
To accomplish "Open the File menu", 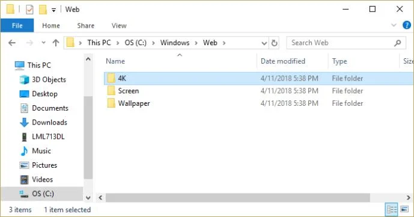I will (x=17, y=26).
